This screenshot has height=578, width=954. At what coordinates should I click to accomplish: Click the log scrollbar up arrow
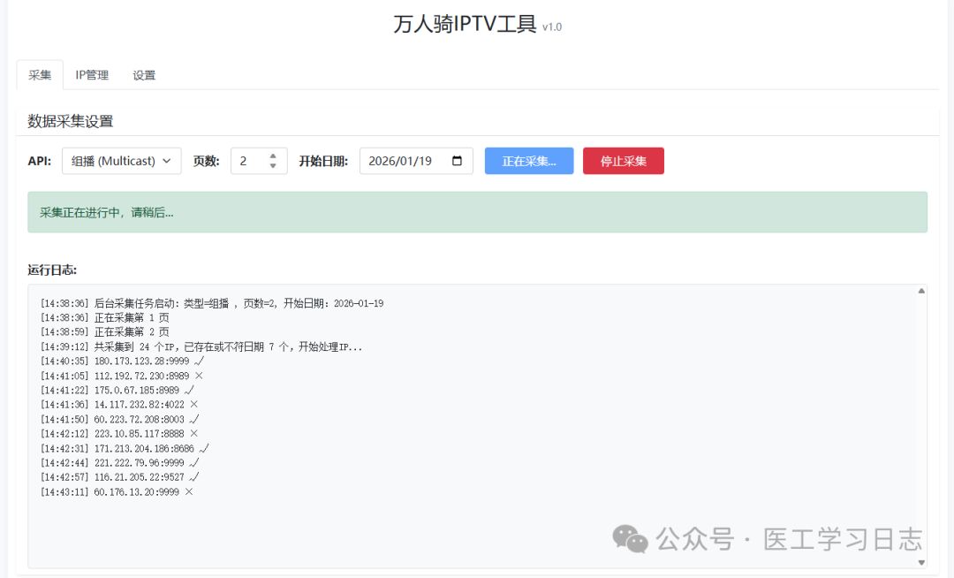pos(921,291)
